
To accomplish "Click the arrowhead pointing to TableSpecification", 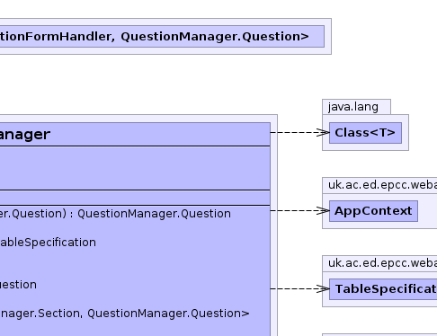I will coord(323,288).
